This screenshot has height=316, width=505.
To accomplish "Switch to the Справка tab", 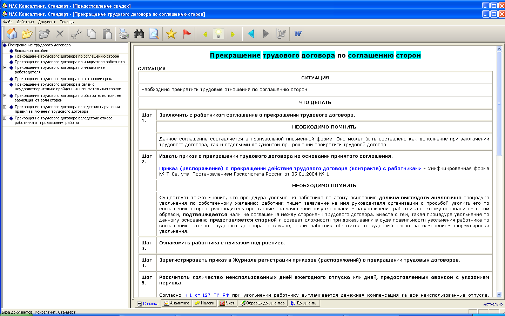I will (148, 304).
